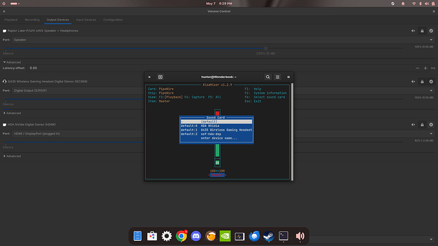
Task: Choose sof-hda-dsp in Sound Card list
Action: point(216,134)
